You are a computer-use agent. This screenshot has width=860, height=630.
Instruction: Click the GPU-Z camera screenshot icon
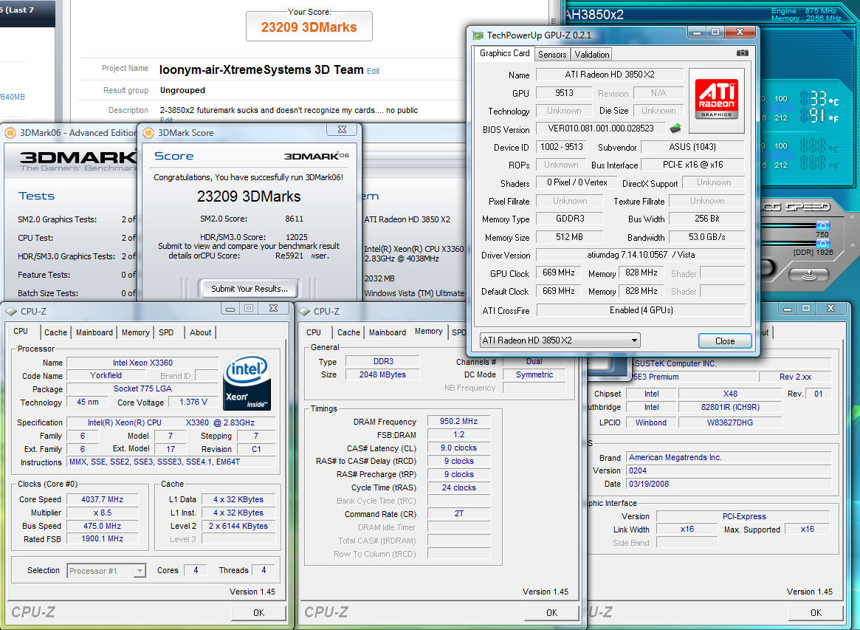point(742,53)
